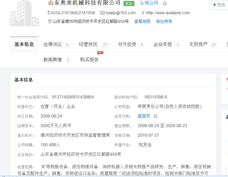
Task: Click the chain link icon before the website
Action: (143, 13)
